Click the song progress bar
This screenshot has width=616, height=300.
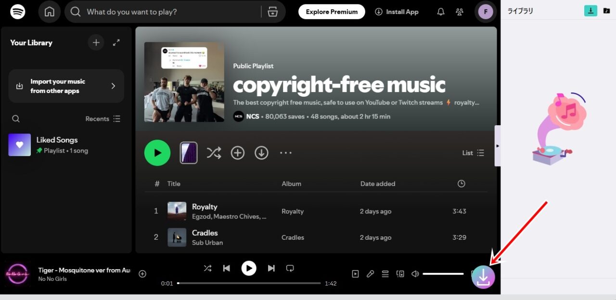pos(249,283)
